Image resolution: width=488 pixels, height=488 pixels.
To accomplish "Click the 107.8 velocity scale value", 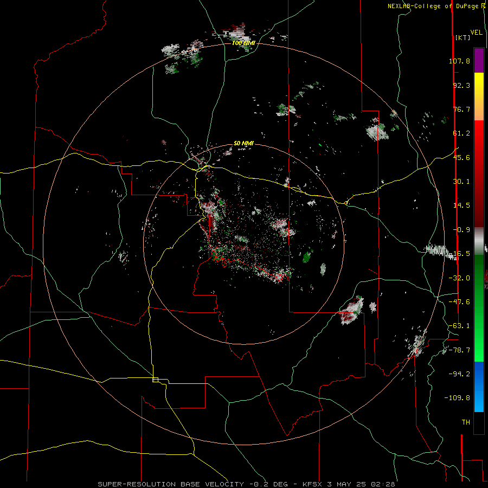I will tap(459, 61).
